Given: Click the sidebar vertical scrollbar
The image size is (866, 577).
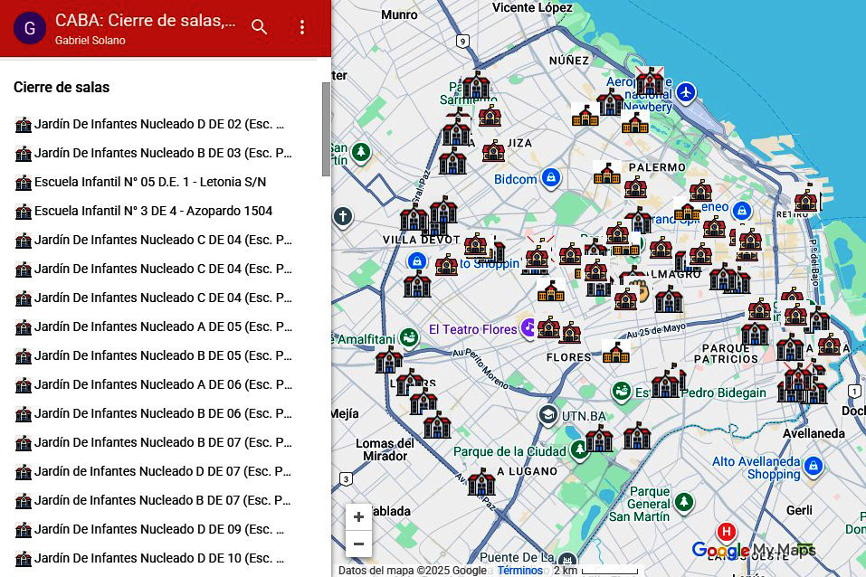Looking at the screenshot, I should tap(326, 128).
